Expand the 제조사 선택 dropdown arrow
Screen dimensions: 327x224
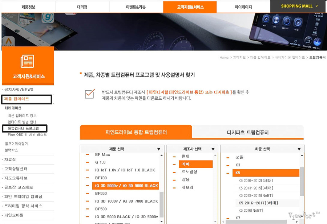213,149
